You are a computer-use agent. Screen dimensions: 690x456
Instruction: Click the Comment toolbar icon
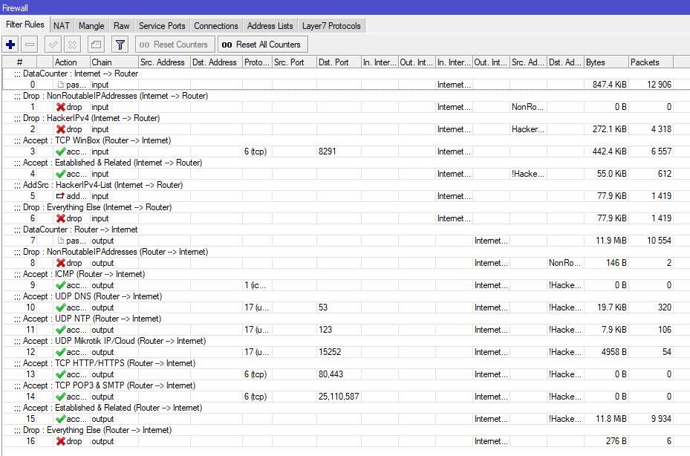point(96,45)
